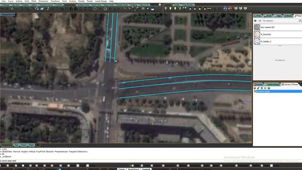Image resolution: width=302 pixels, height=170 pixels.
Task: Click the Tangent option in the command line
Action: pyautogui.click(x=72, y=152)
